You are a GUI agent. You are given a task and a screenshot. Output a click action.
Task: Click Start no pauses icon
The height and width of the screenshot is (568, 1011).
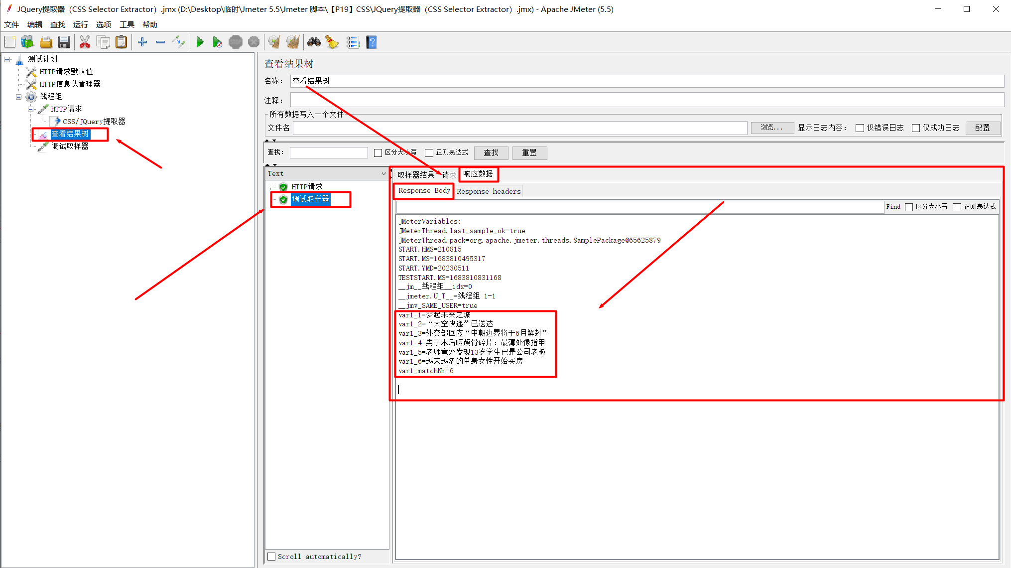[217, 42]
